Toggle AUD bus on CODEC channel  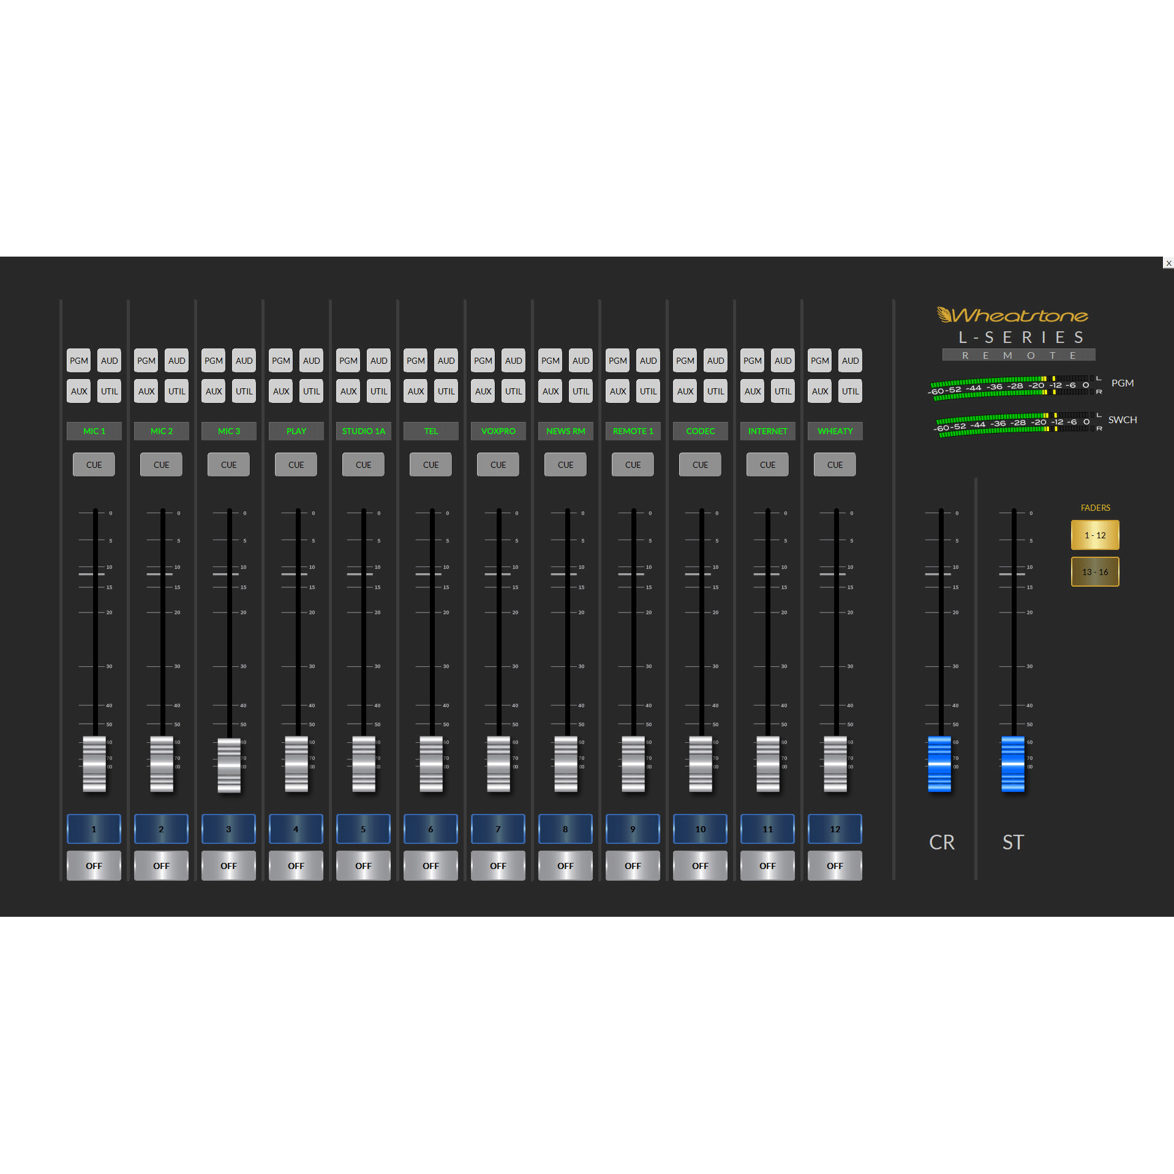[x=715, y=361]
